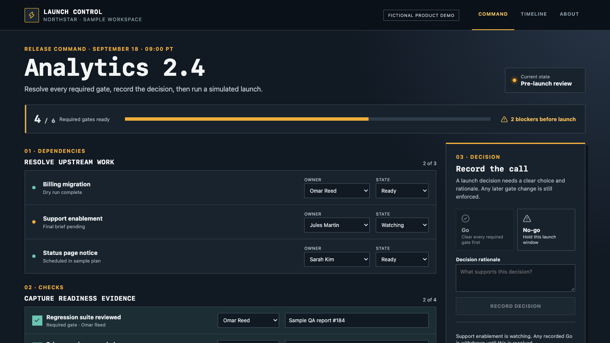Click the 'Pre-launch review' state text
This screenshot has width=610, height=343.
coord(546,83)
